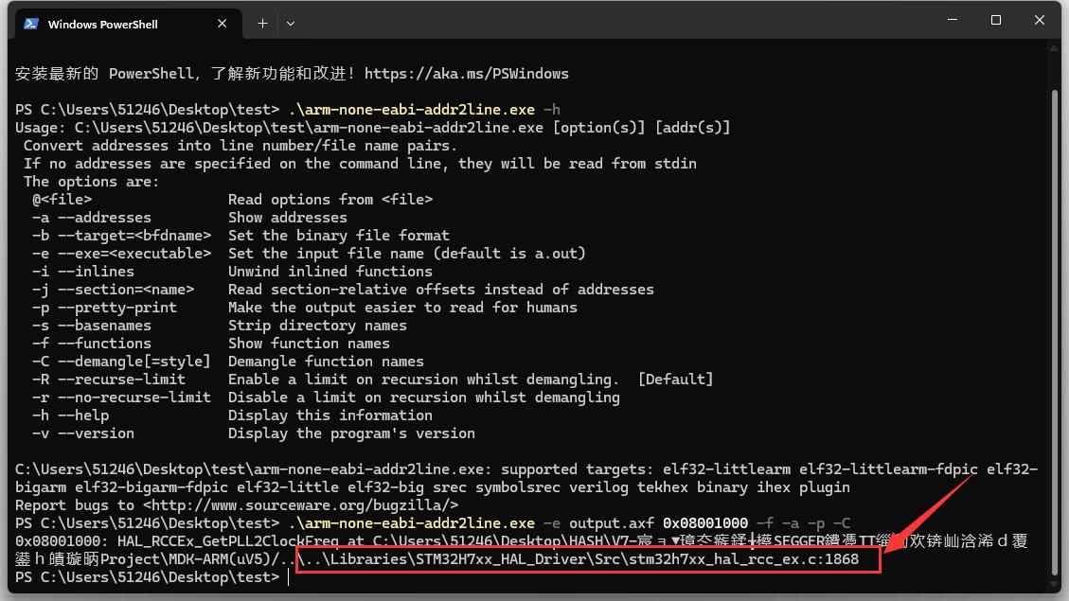Close the Windows PowerShell tab
Screen dimensions: 1069x601
pyautogui.click(x=223, y=24)
